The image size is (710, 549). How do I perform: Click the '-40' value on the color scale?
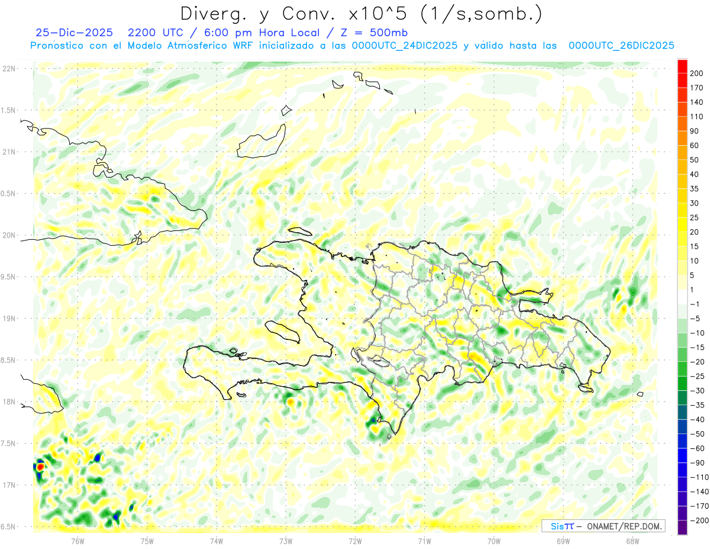(x=698, y=420)
